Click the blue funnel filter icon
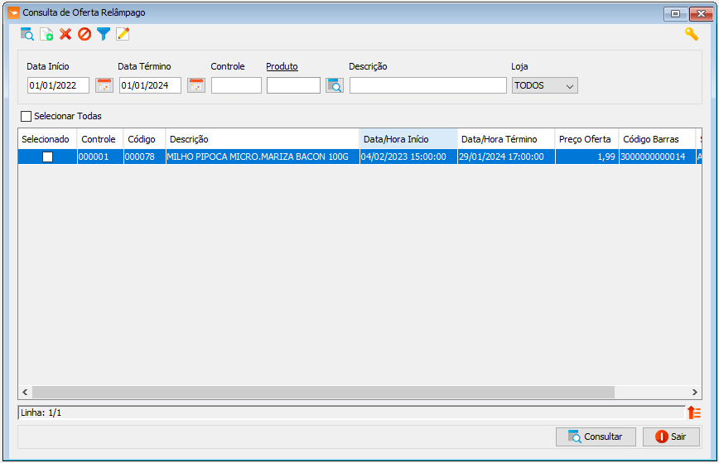 coord(104,34)
